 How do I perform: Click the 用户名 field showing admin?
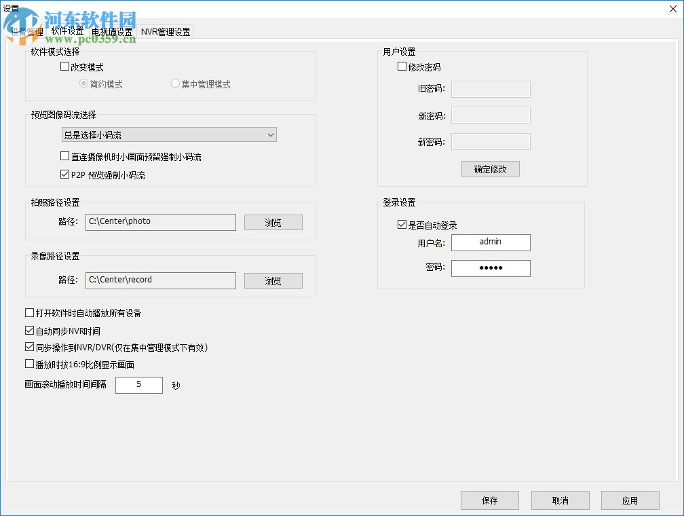point(491,242)
